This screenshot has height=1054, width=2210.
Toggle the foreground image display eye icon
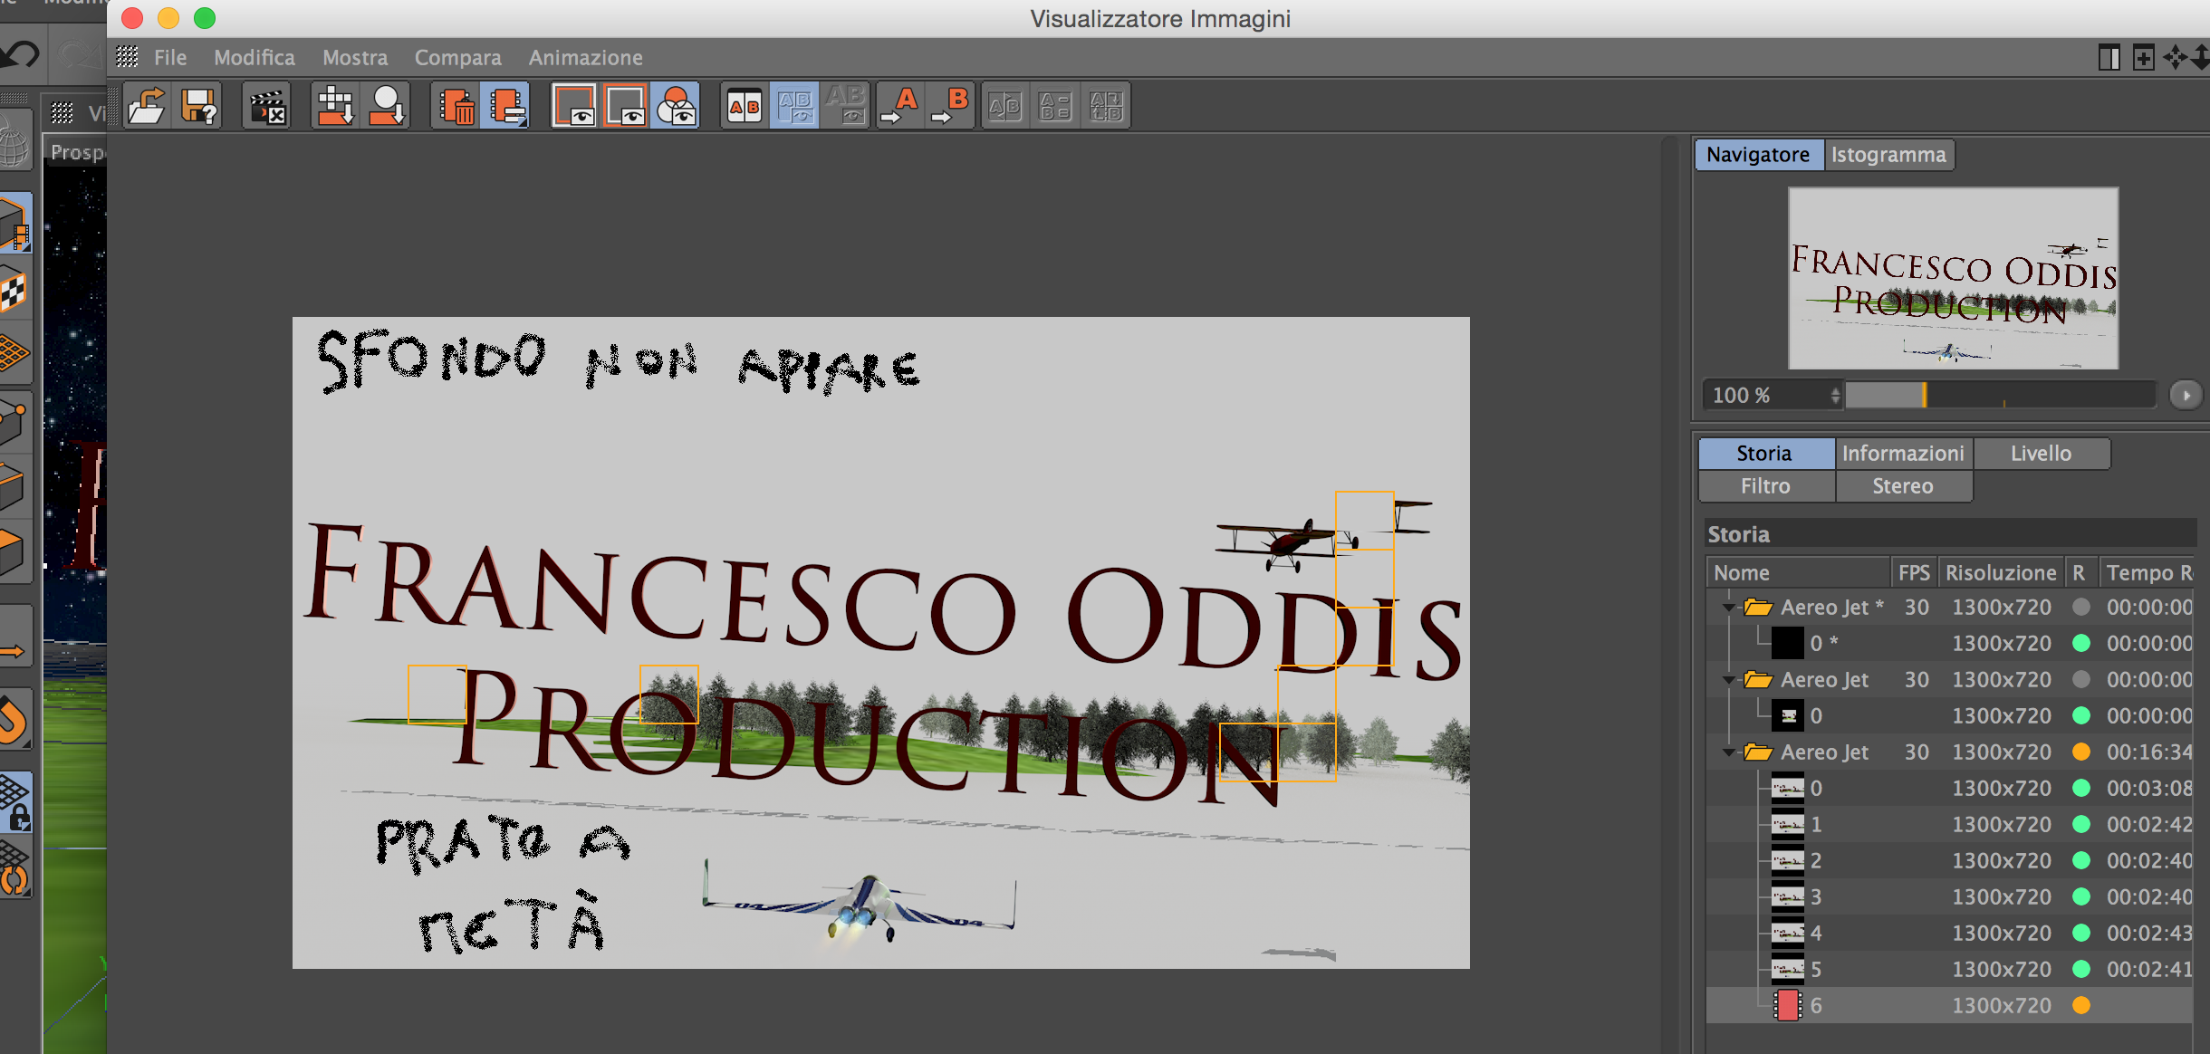(574, 107)
